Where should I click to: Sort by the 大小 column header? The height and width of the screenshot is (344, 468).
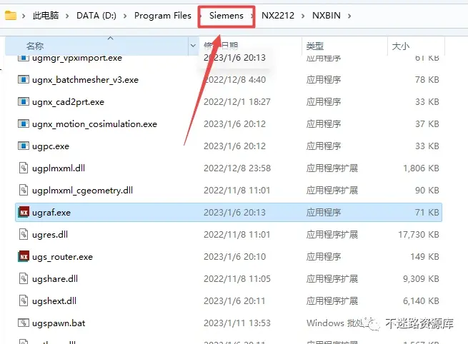401,46
